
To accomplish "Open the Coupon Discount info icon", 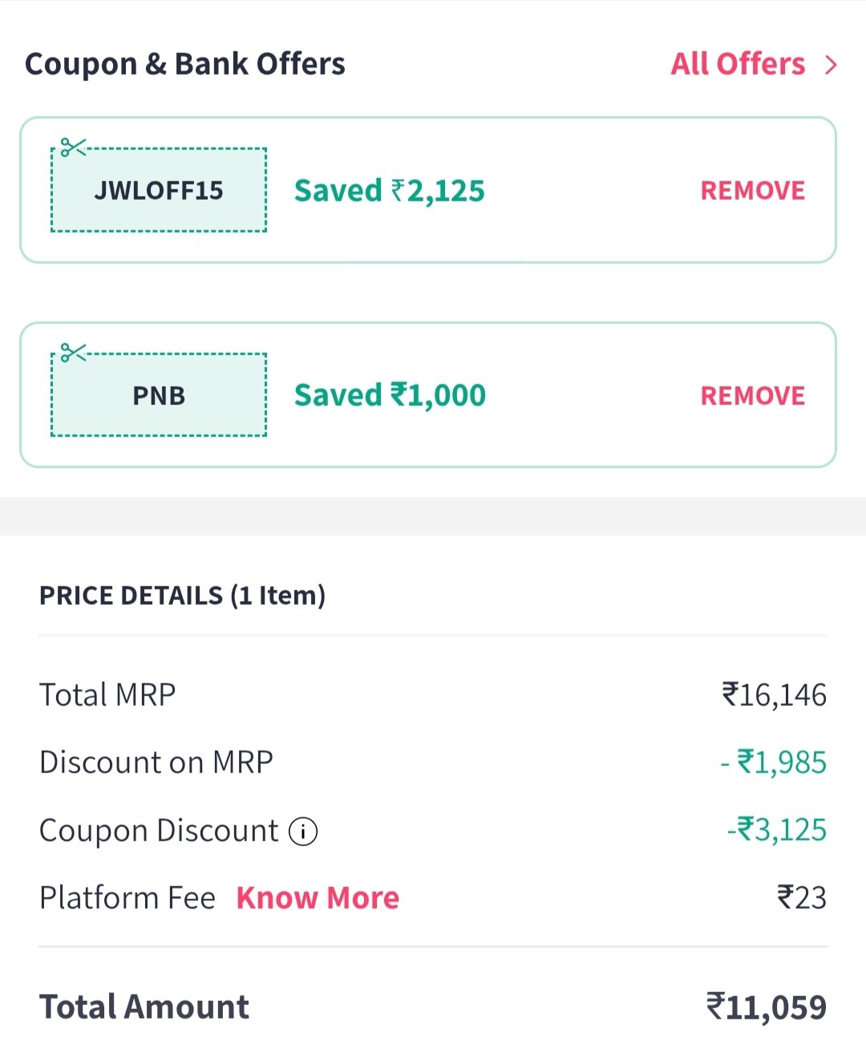I will (x=303, y=832).
